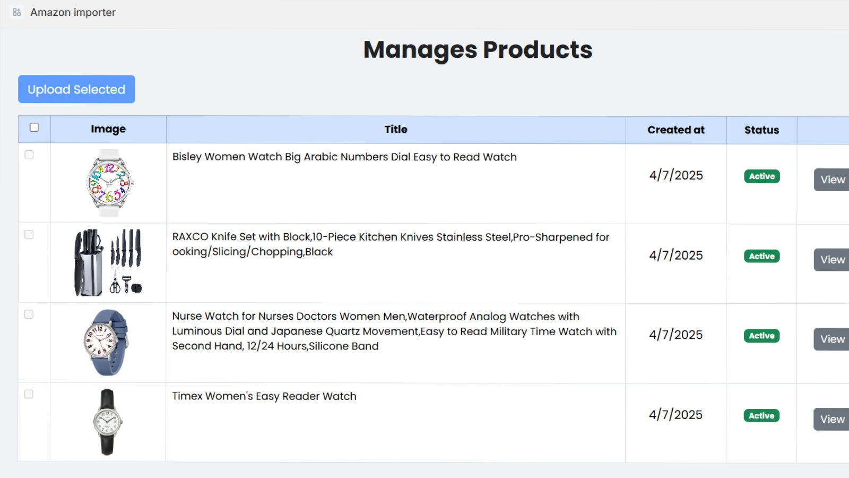This screenshot has height=478, width=849.
Task: Toggle the select-all checkbox in table header
Action: point(34,127)
